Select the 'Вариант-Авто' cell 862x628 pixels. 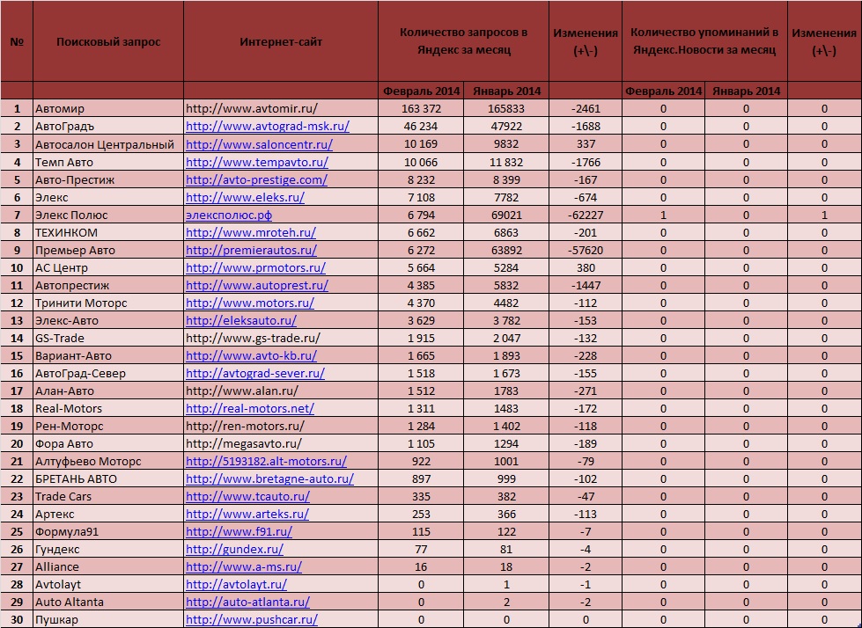108,355
